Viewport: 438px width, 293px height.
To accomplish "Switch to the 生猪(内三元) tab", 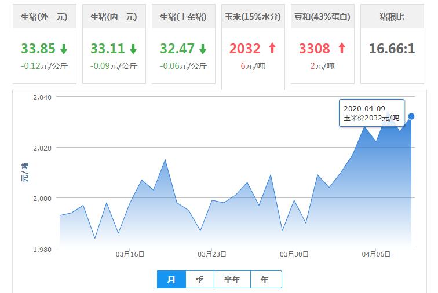I will click(114, 17).
